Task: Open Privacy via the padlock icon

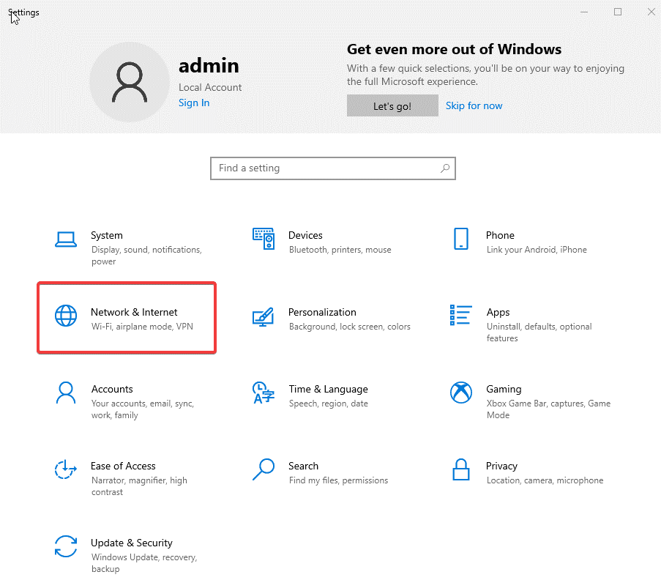Action: (460, 469)
